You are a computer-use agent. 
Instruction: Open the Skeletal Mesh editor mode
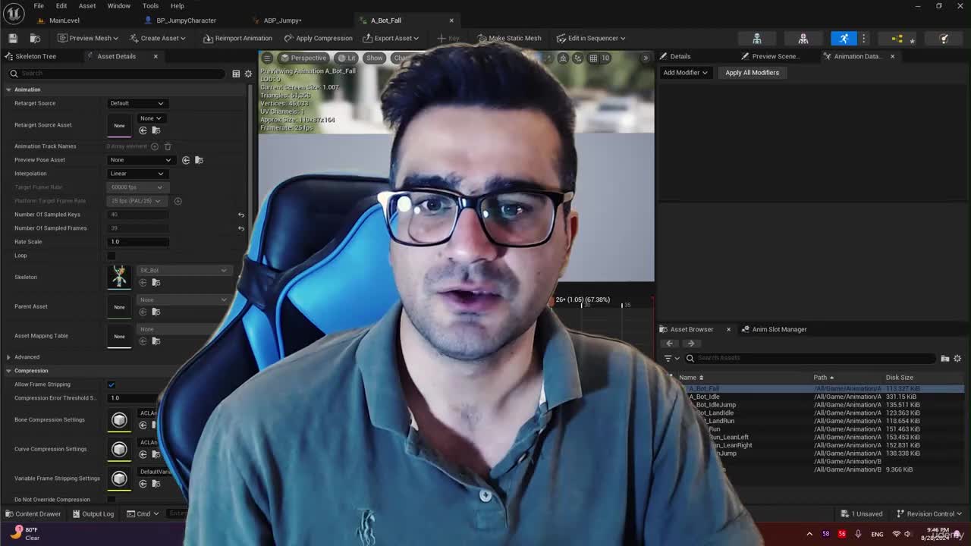803,38
